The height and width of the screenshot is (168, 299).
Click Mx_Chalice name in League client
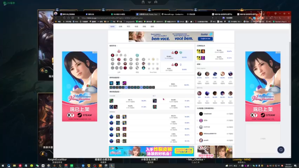(x=195, y=159)
